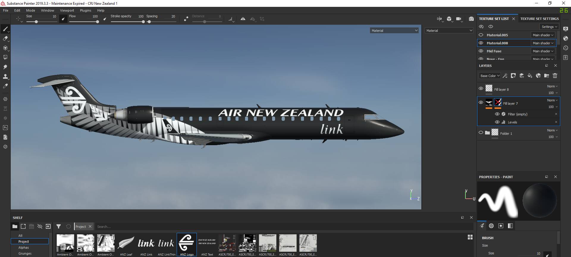Open the Edit menu
The image size is (571, 257).
coord(17,10)
